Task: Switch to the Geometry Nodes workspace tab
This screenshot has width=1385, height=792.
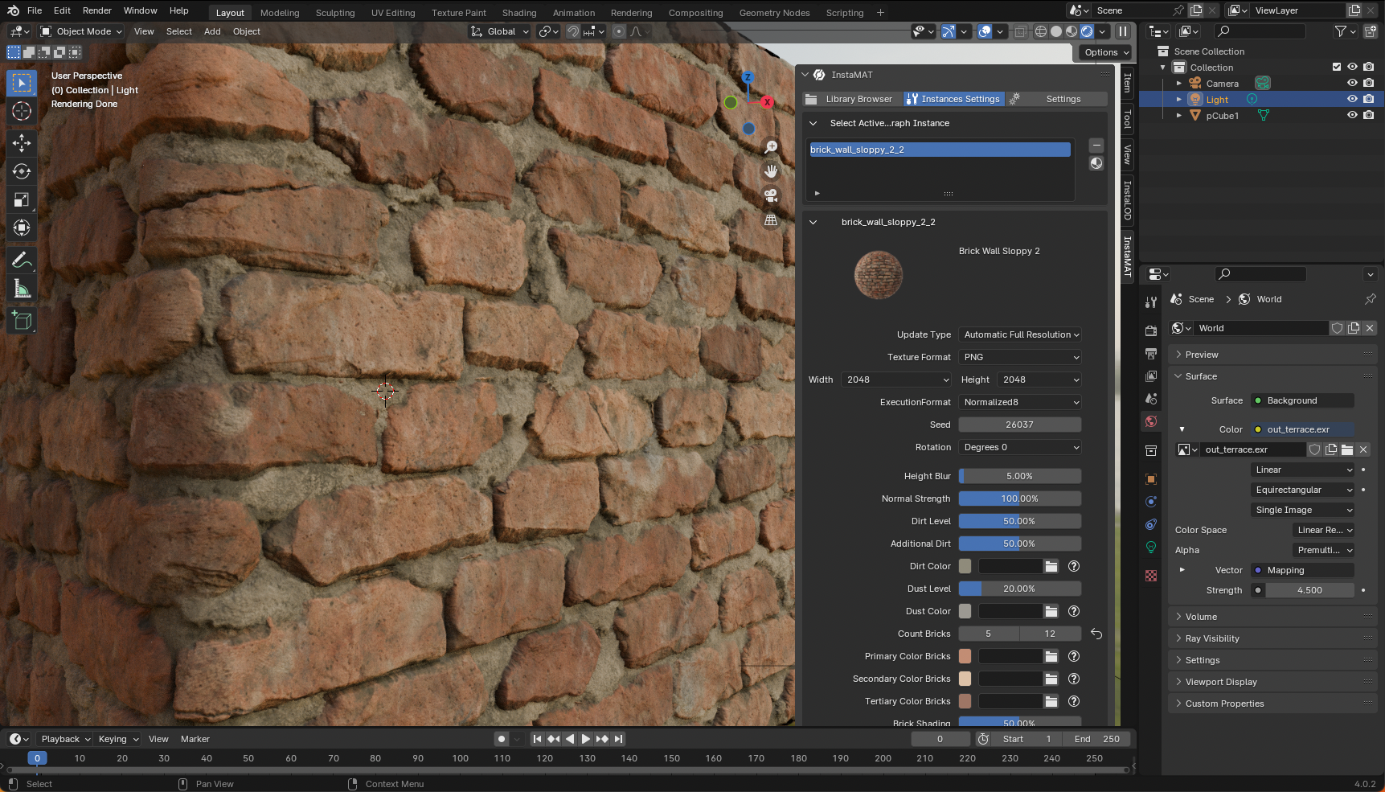Action: tap(774, 13)
